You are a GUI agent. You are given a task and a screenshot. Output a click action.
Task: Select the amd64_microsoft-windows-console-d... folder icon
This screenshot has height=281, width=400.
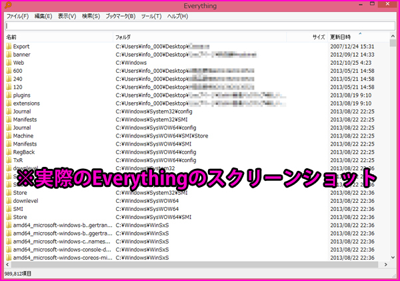pos(9,250)
